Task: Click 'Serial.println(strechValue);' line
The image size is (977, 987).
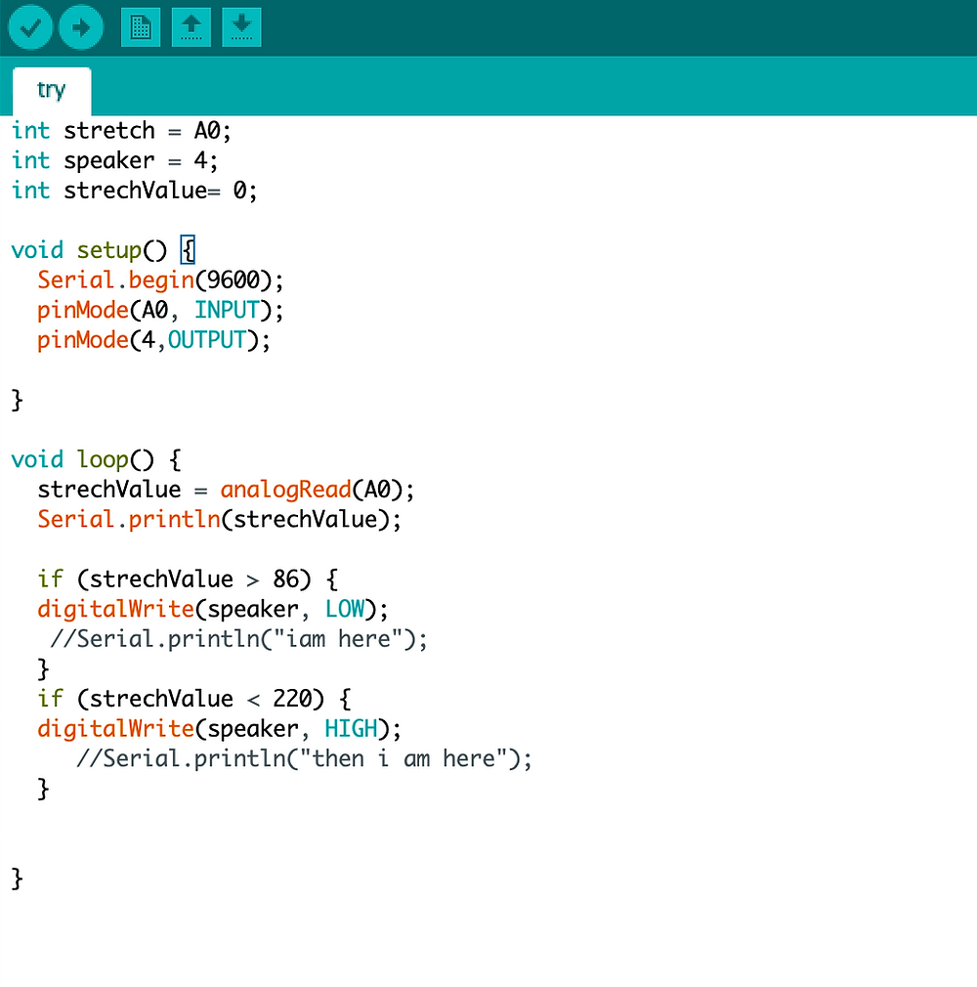Action: coord(219,519)
